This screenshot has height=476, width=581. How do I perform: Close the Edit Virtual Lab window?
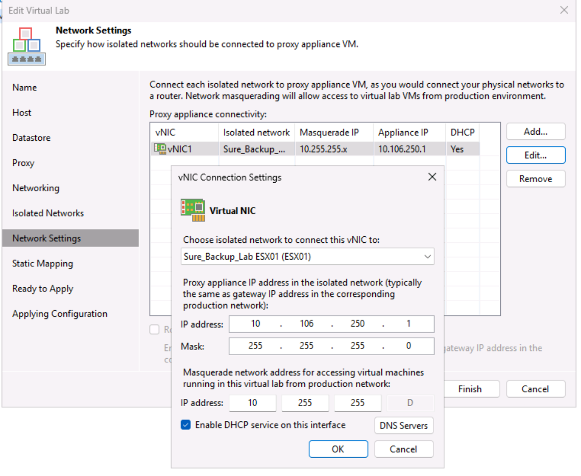click(564, 10)
